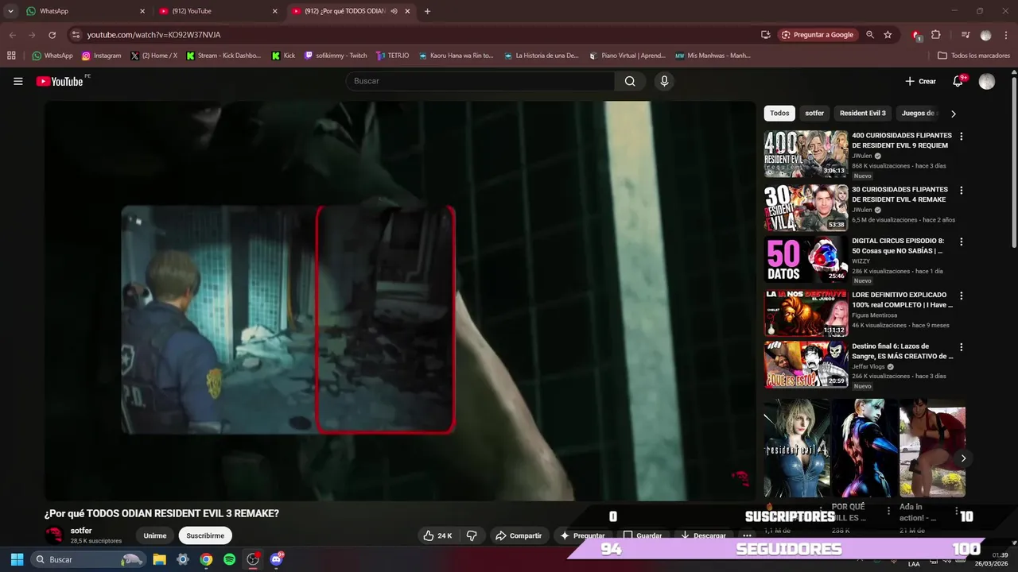The image size is (1018, 572).
Task: Go to the YouTube home logo
Action: click(60, 81)
